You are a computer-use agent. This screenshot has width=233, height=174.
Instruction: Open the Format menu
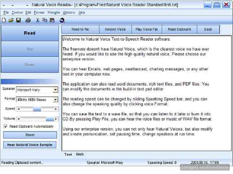[39, 12]
